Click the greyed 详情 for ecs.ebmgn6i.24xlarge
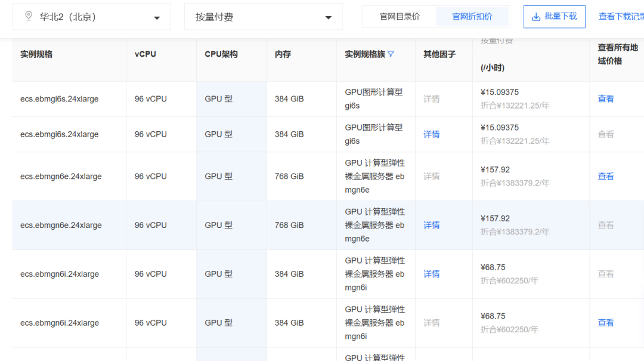 click(431, 323)
